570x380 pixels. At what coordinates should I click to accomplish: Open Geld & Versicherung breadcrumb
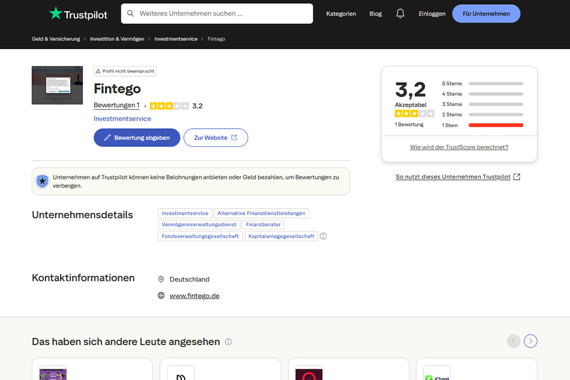pos(56,39)
